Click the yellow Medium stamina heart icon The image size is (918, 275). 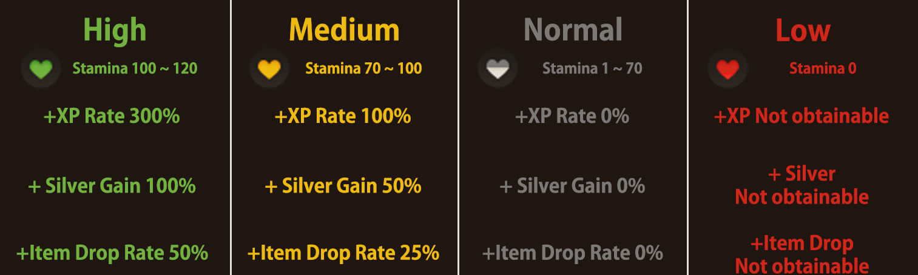point(269,68)
